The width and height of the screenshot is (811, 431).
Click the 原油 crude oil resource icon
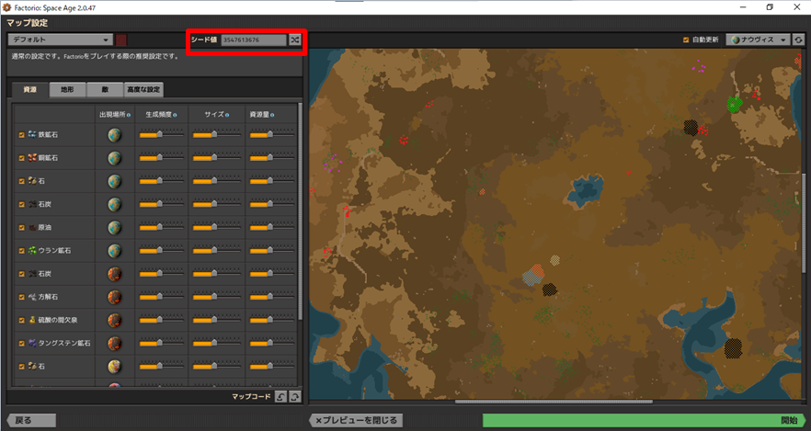click(32, 227)
